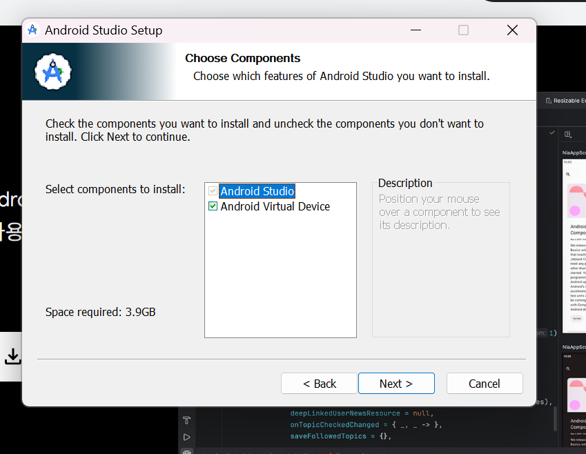Click deepLinkedUserNewsResource code line in background

pyautogui.click(x=362, y=413)
